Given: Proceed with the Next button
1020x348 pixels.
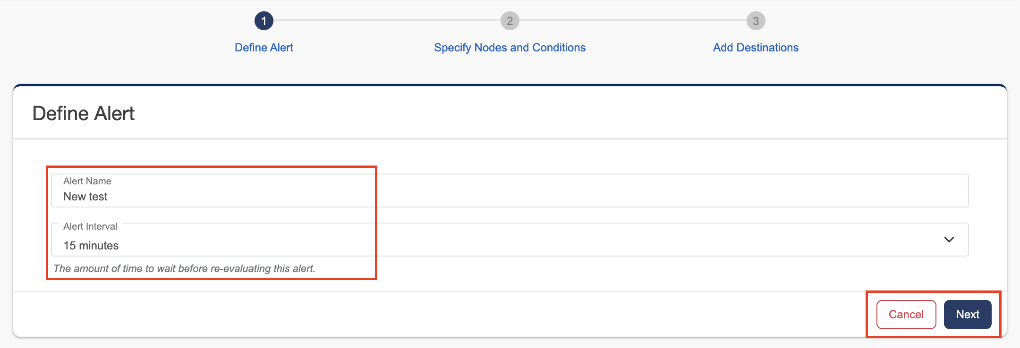Looking at the screenshot, I should point(968,315).
